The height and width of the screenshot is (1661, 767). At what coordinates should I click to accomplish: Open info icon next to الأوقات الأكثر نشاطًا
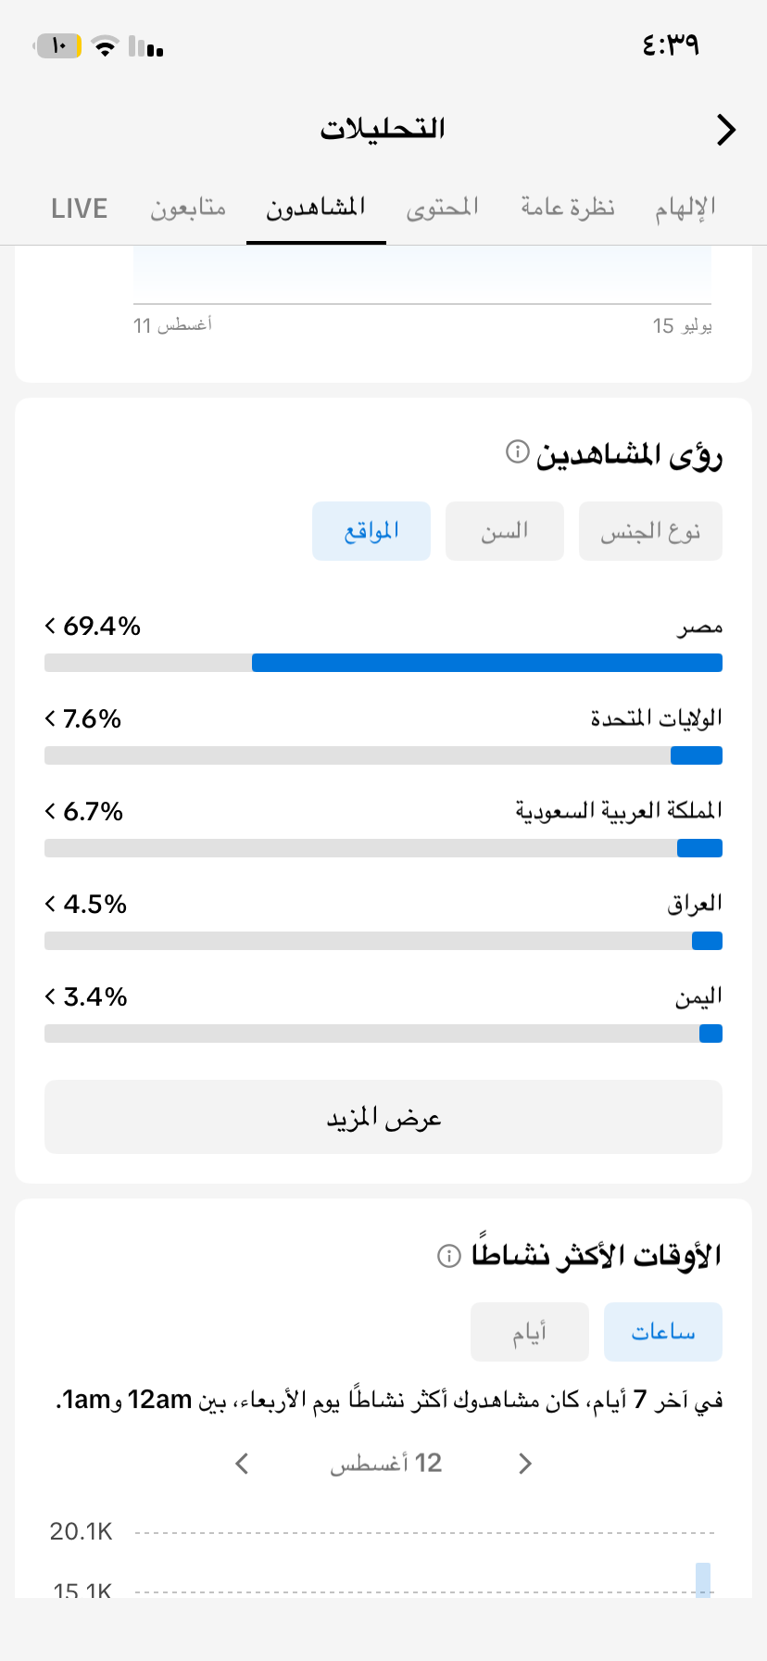click(x=449, y=1256)
